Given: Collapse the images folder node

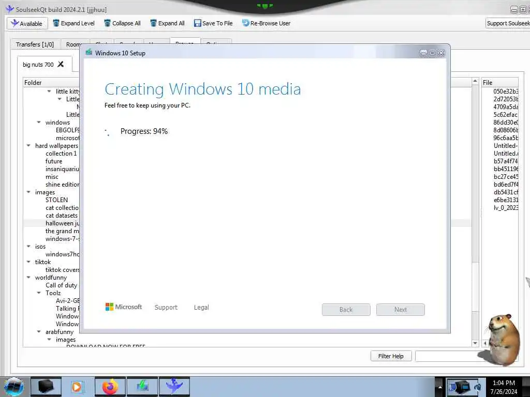Looking at the screenshot, I should [x=28, y=192].
